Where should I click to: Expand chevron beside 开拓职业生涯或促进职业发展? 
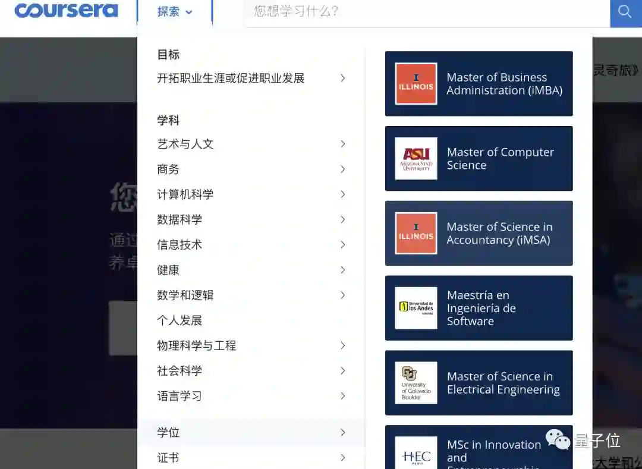(x=343, y=78)
